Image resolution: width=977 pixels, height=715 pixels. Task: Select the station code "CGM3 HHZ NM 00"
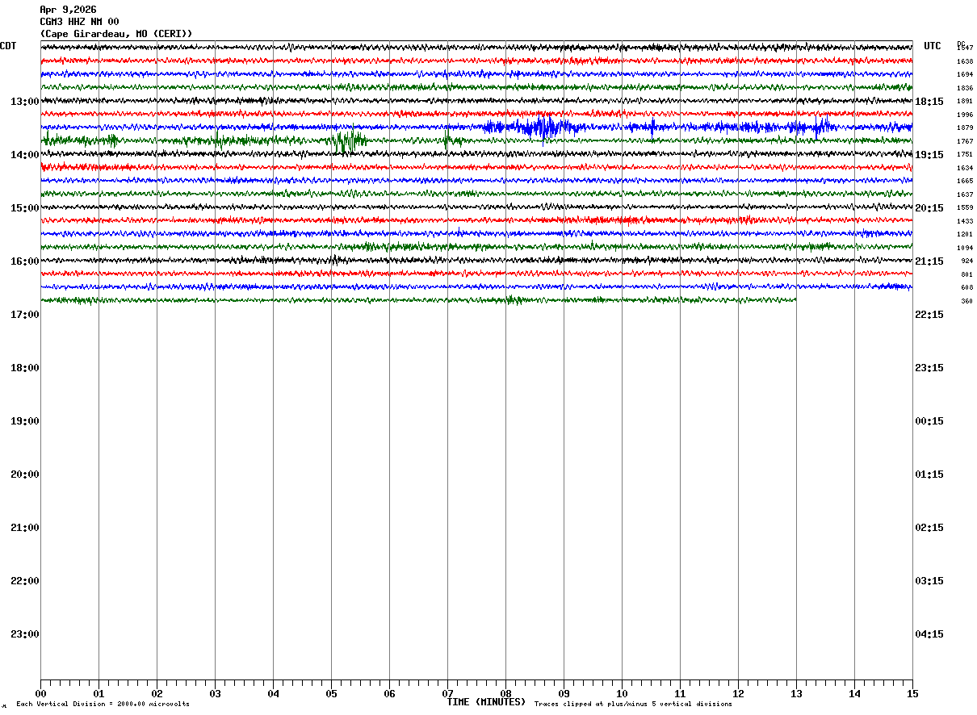coord(79,22)
